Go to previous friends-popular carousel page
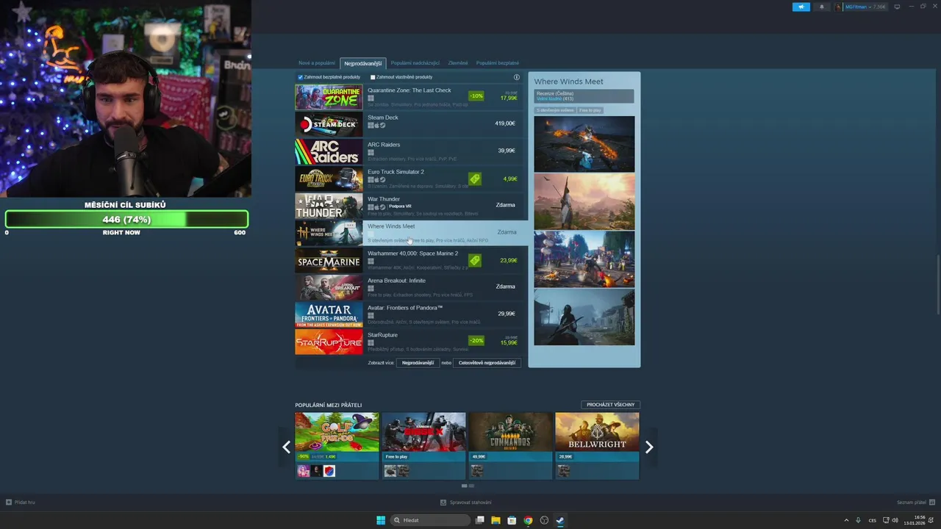 click(287, 447)
